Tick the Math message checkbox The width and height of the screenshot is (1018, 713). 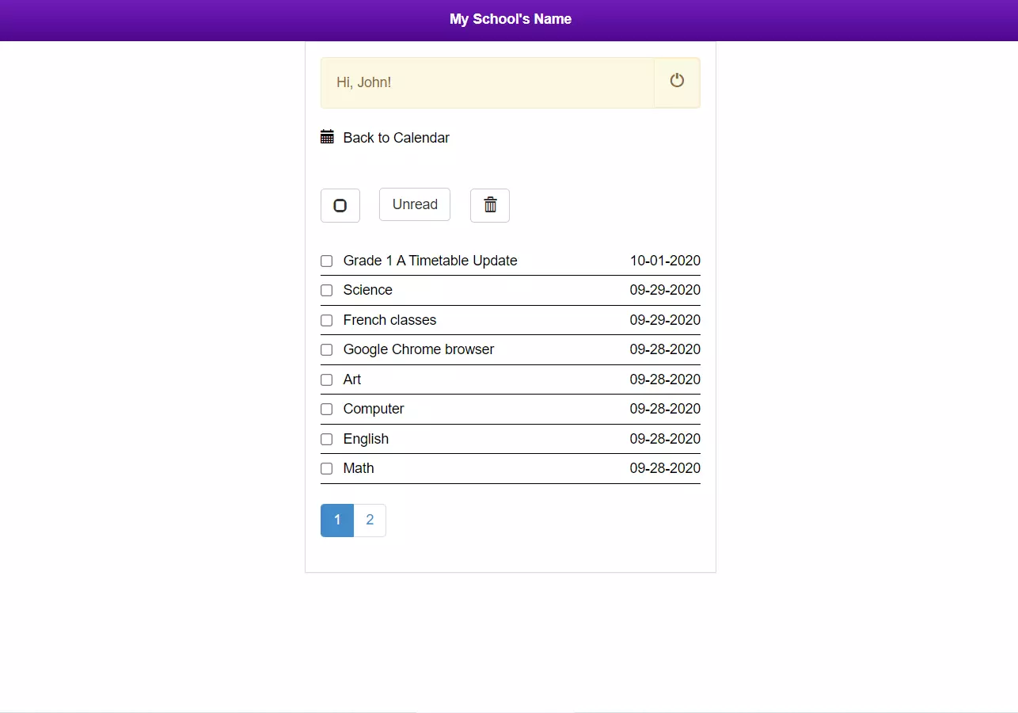point(326,468)
